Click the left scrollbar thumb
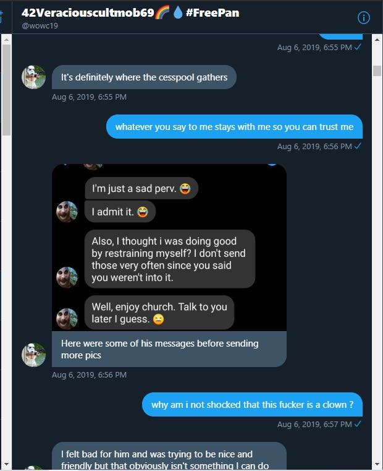Viewport: 383px width, 471px height. (6, 90)
